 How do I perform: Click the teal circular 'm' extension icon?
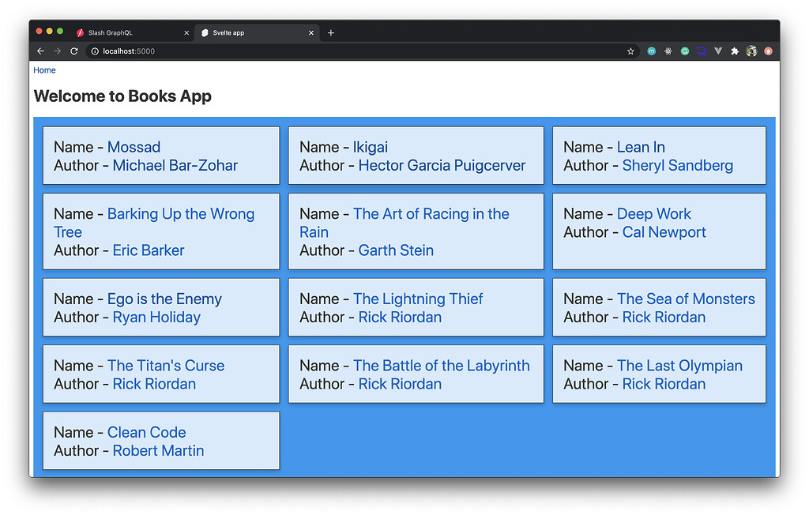tap(651, 51)
